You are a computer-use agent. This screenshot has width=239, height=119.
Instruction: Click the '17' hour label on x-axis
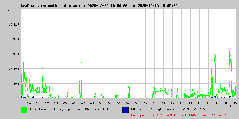pos(217,103)
